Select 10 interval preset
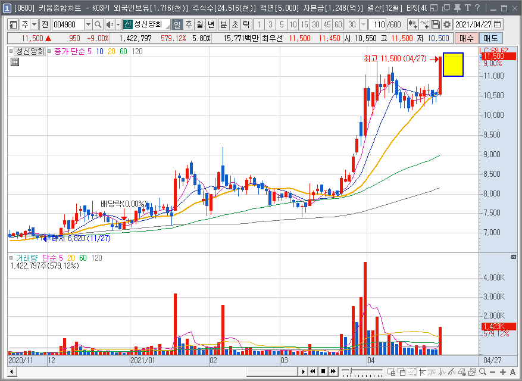 (293, 24)
